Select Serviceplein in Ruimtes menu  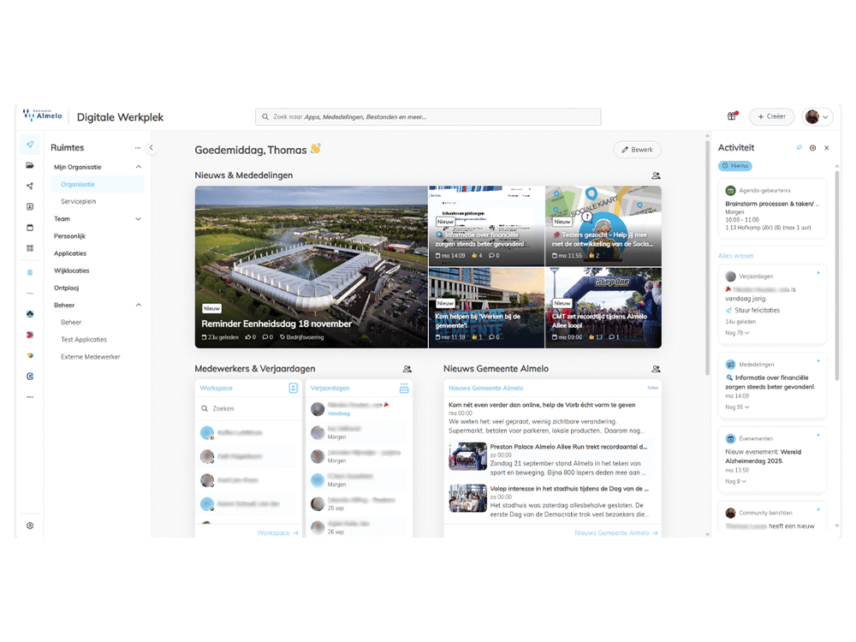78,201
